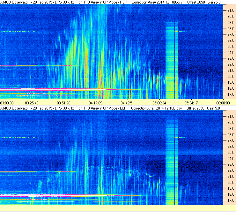This screenshot has height=212, width=236.
Task: Click the 17.0 frequency label on LCP plot
Action: click(x=231, y=201)
